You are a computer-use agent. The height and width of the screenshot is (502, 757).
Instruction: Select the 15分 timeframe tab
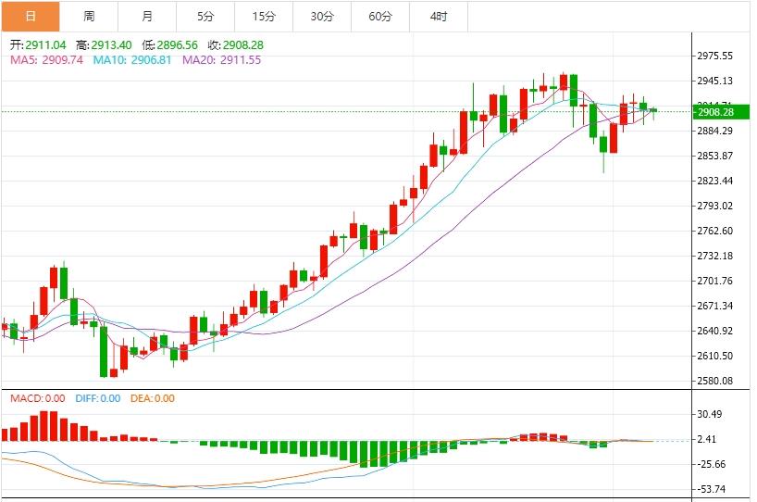(x=264, y=16)
